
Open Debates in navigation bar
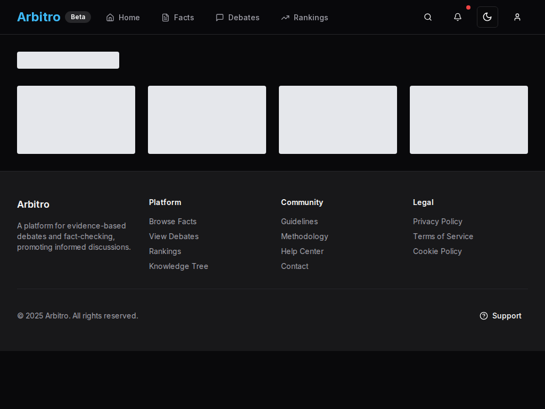coord(237,18)
